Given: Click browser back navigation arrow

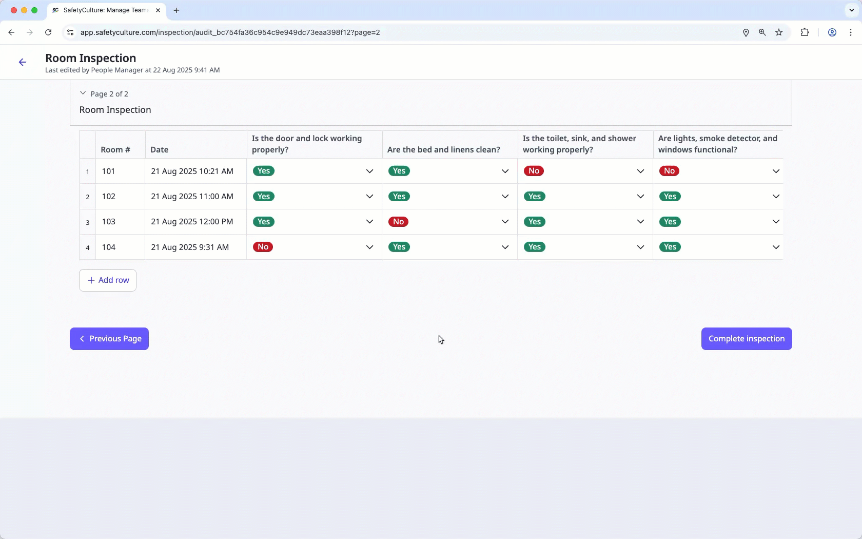Looking at the screenshot, I should click(11, 32).
